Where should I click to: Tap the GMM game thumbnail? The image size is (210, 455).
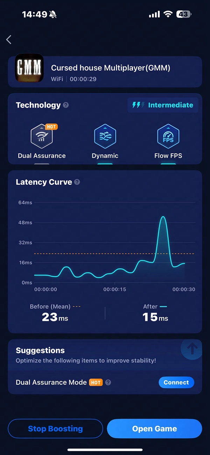coord(29,68)
